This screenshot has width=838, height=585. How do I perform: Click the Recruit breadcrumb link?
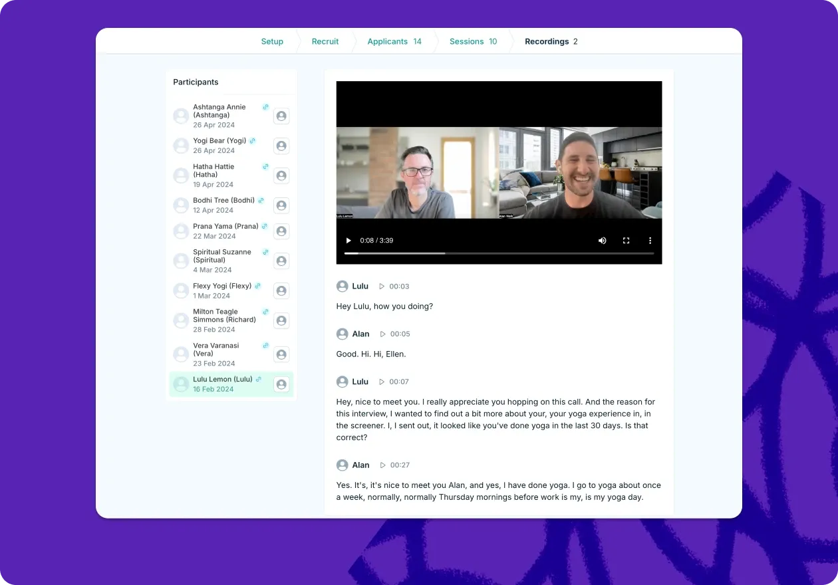click(325, 41)
